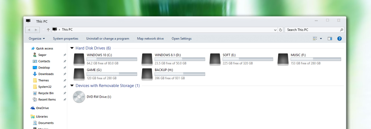Screen dimensions: 371x129
Task: Click the Libraries folder icon
Action: (x=33, y=117)
